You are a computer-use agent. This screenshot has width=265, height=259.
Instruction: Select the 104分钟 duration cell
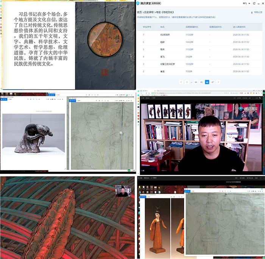point(189,42)
